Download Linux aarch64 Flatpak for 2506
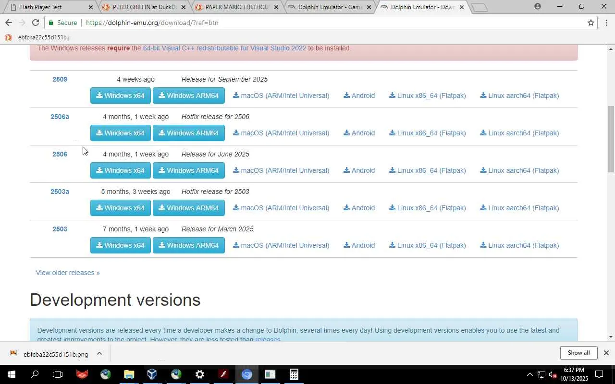The width and height of the screenshot is (615, 384). [519, 170]
